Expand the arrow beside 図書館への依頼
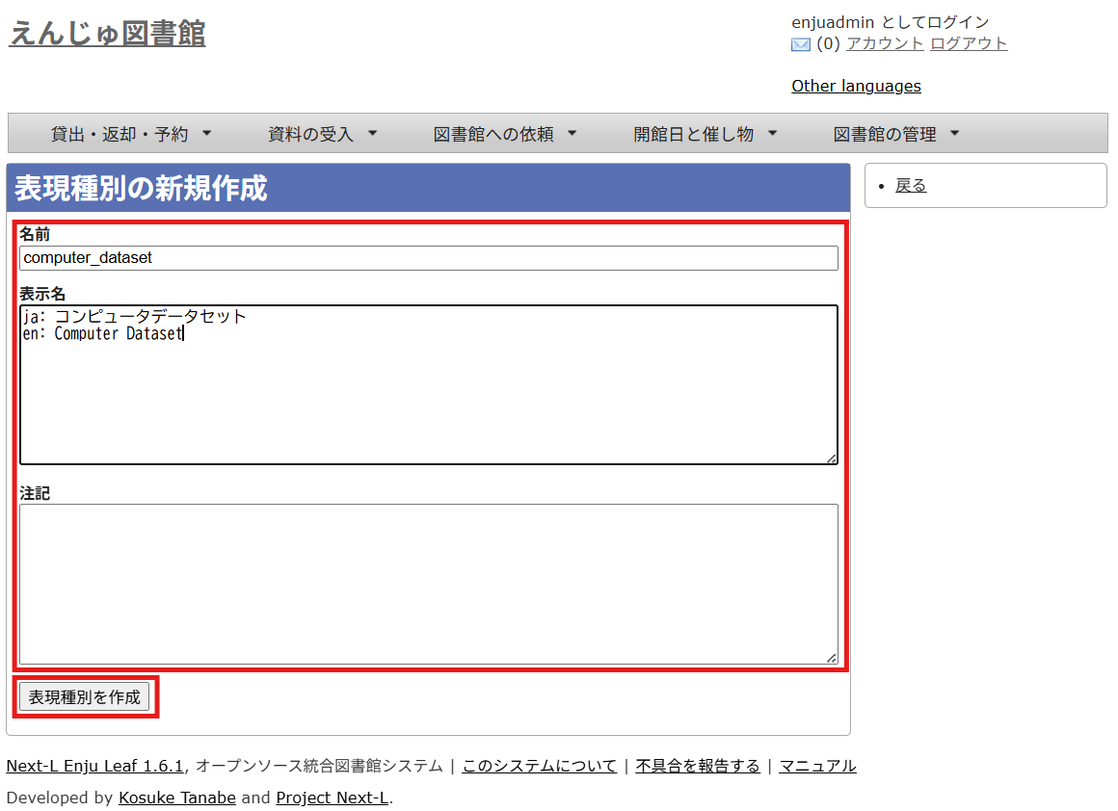 click(572, 133)
